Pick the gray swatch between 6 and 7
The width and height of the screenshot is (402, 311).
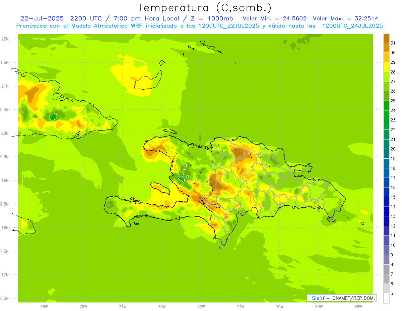click(386, 279)
